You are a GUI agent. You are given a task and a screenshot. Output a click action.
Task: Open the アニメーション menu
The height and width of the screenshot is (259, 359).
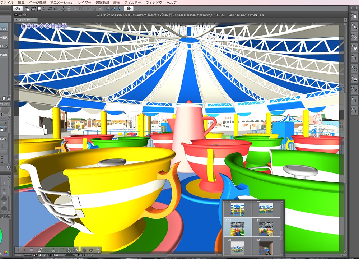[x=62, y=3]
